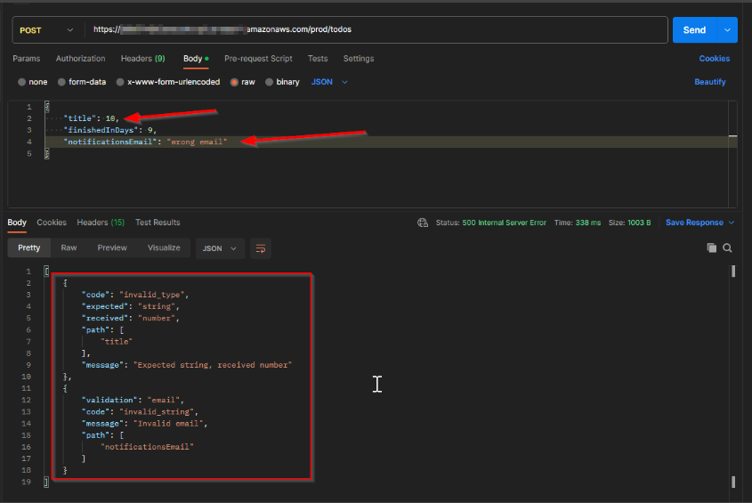Click the request URL input field
This screenshot has width=752, height=503.
click(x=378, y=29)
